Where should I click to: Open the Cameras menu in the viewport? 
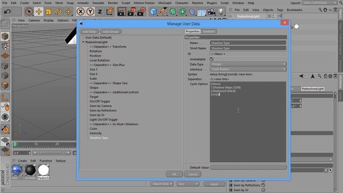[x=34, y=20]
